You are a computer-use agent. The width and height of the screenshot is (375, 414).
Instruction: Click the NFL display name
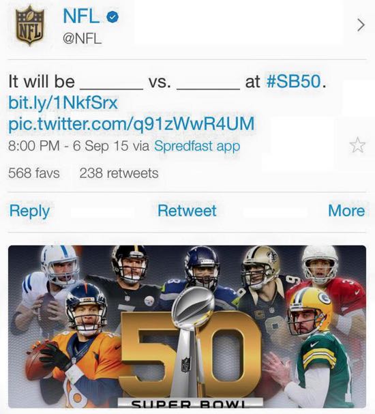point(81,16)
